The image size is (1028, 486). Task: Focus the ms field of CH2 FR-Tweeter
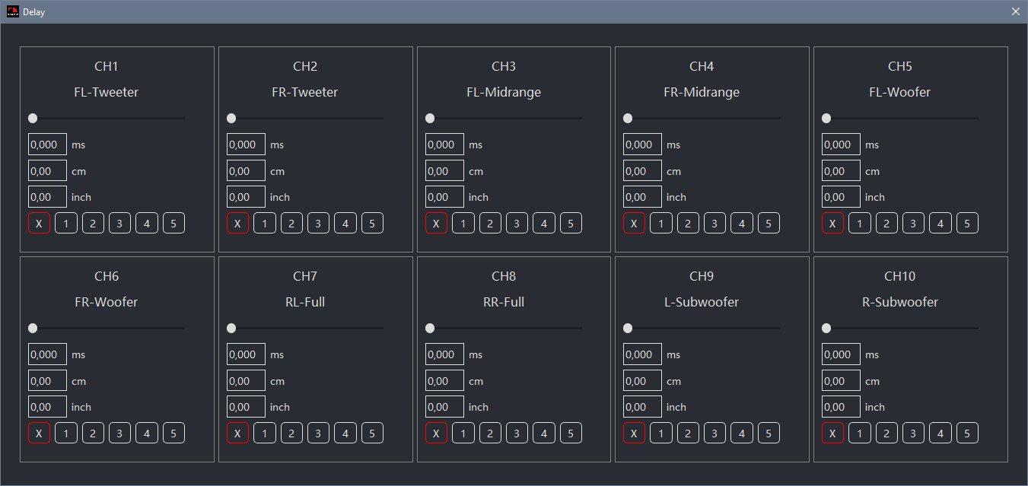point(246,145)
